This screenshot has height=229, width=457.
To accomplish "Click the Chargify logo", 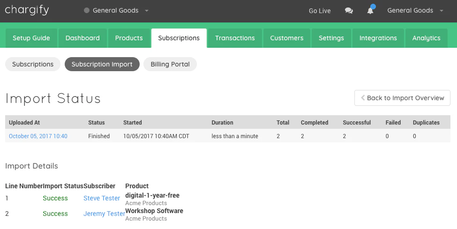I will coord(27,10).
